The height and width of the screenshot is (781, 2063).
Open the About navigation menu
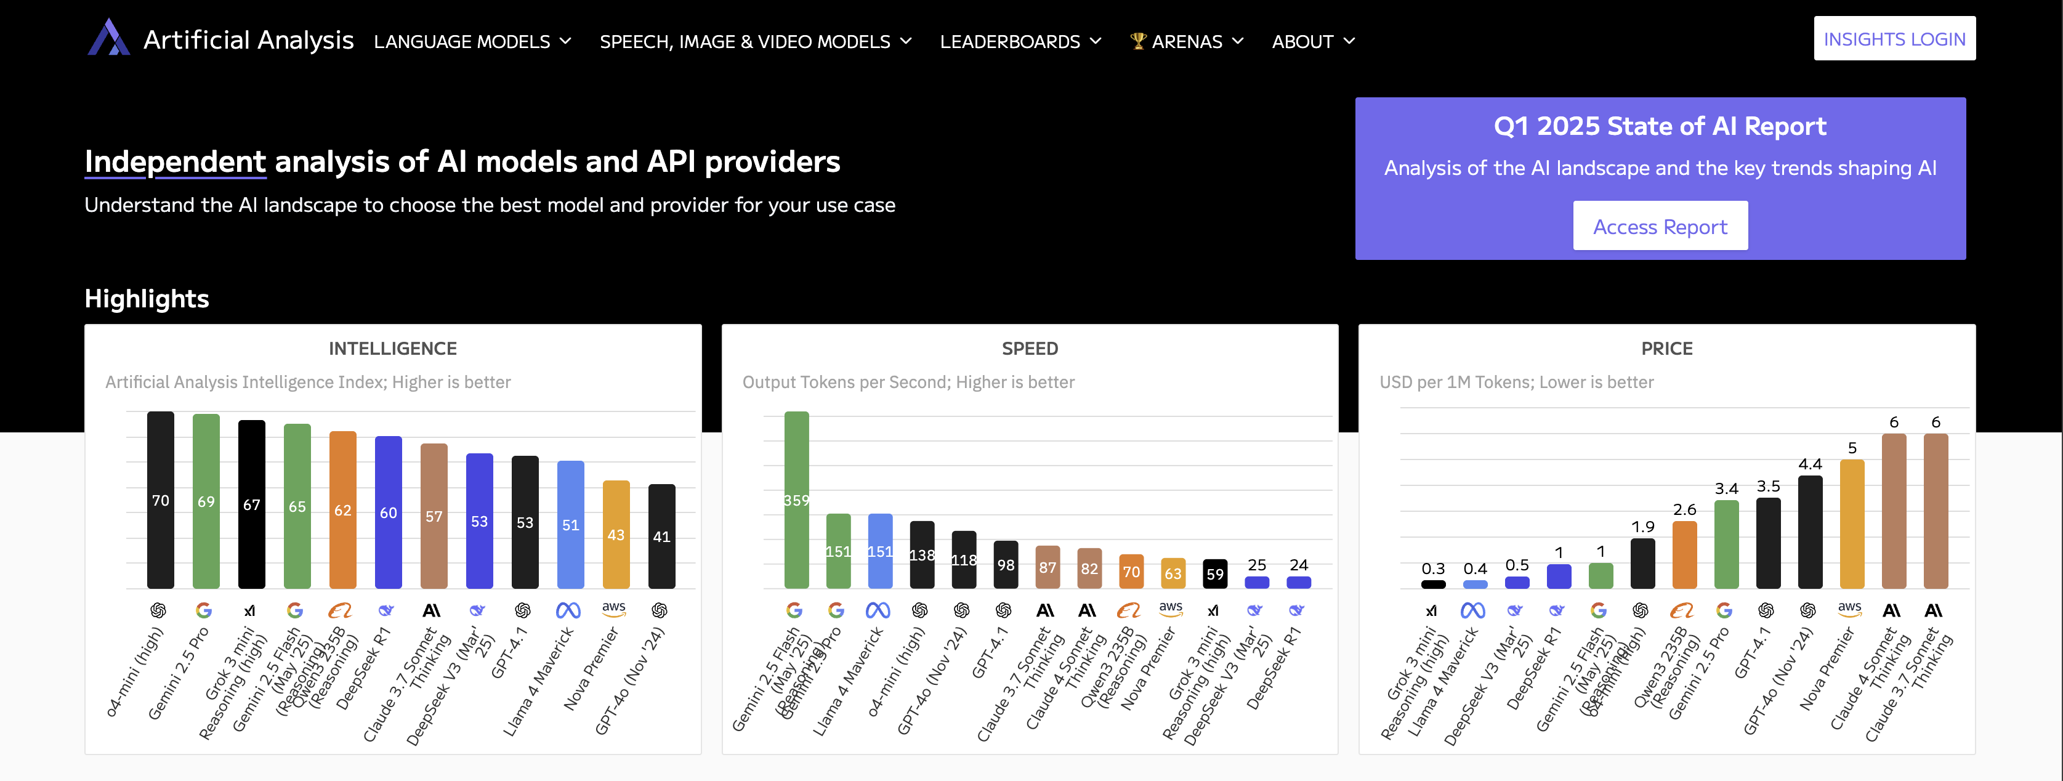tap(1314, 41)
